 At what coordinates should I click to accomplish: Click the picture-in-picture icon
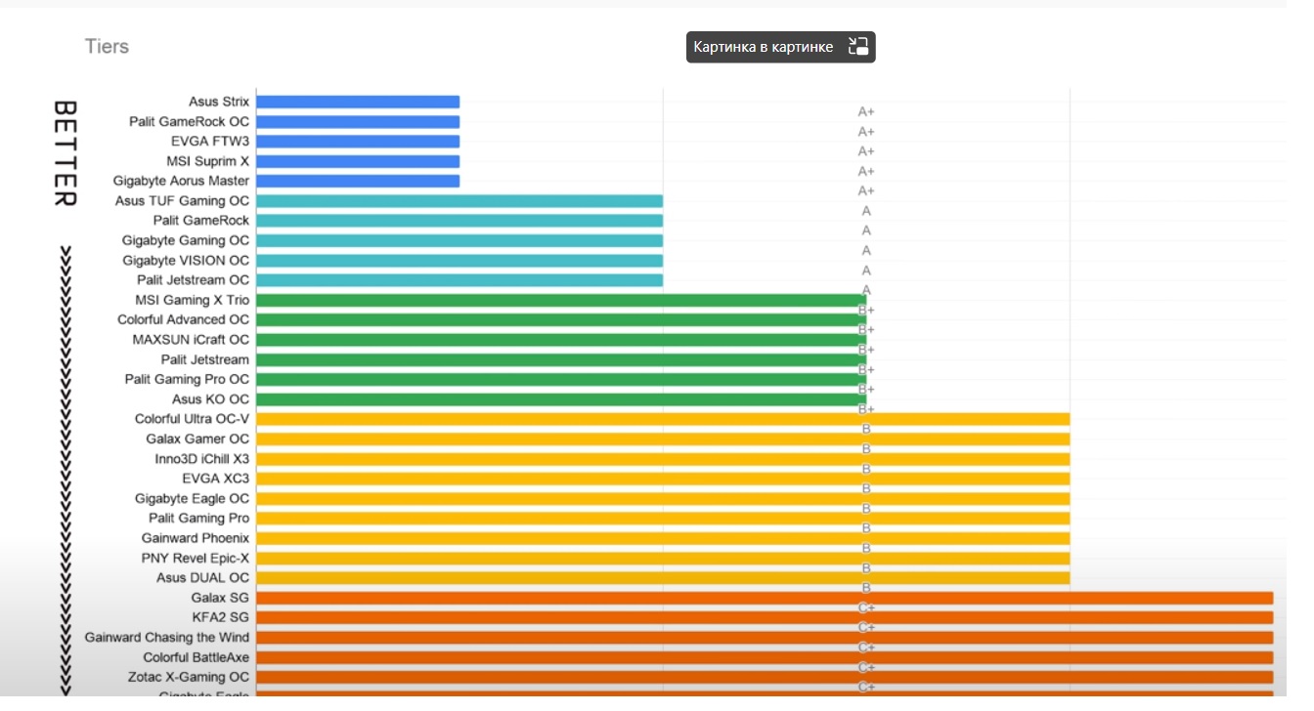coord(858,47)
